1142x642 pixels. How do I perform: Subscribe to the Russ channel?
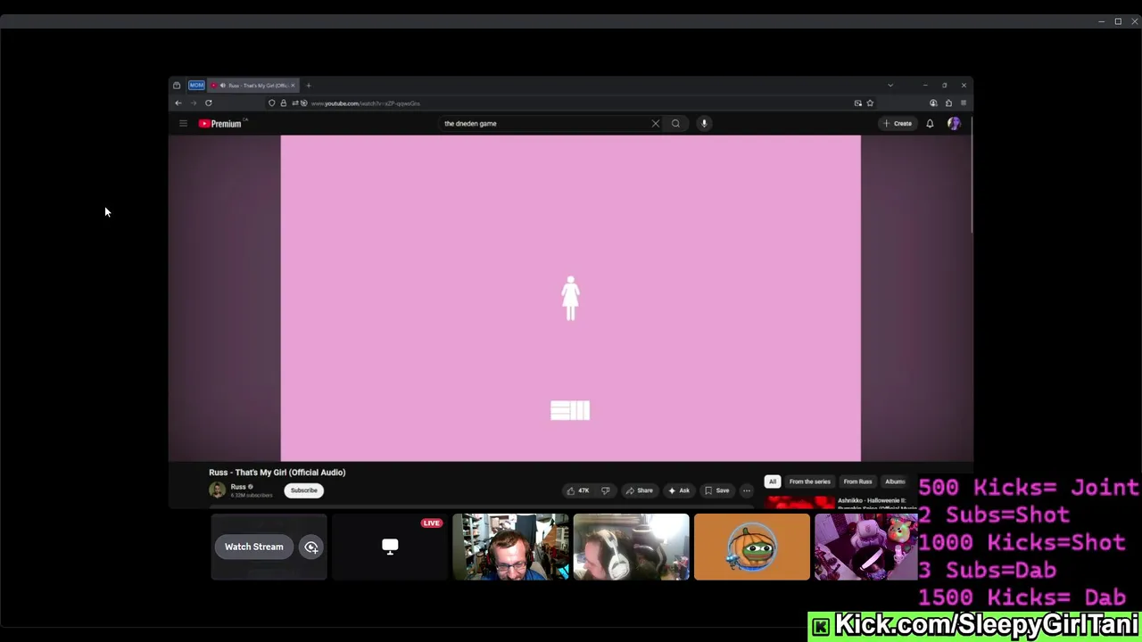[303, 490]
